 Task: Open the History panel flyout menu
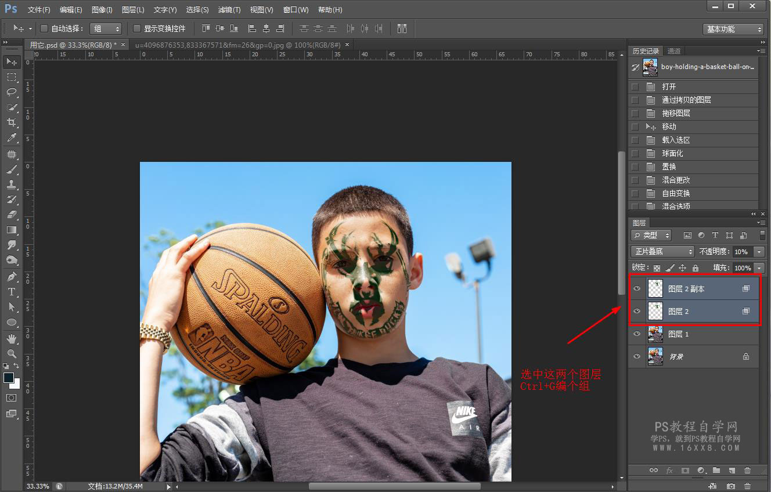(761, 51)
